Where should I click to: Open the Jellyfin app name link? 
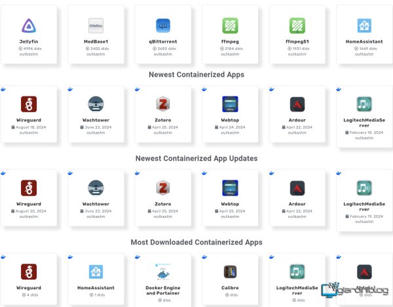coord(29,42)
